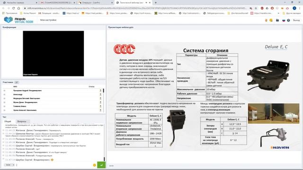Click the dark folder icon in header
Screen dimensions: 303x170
click(x=277, y=20)
